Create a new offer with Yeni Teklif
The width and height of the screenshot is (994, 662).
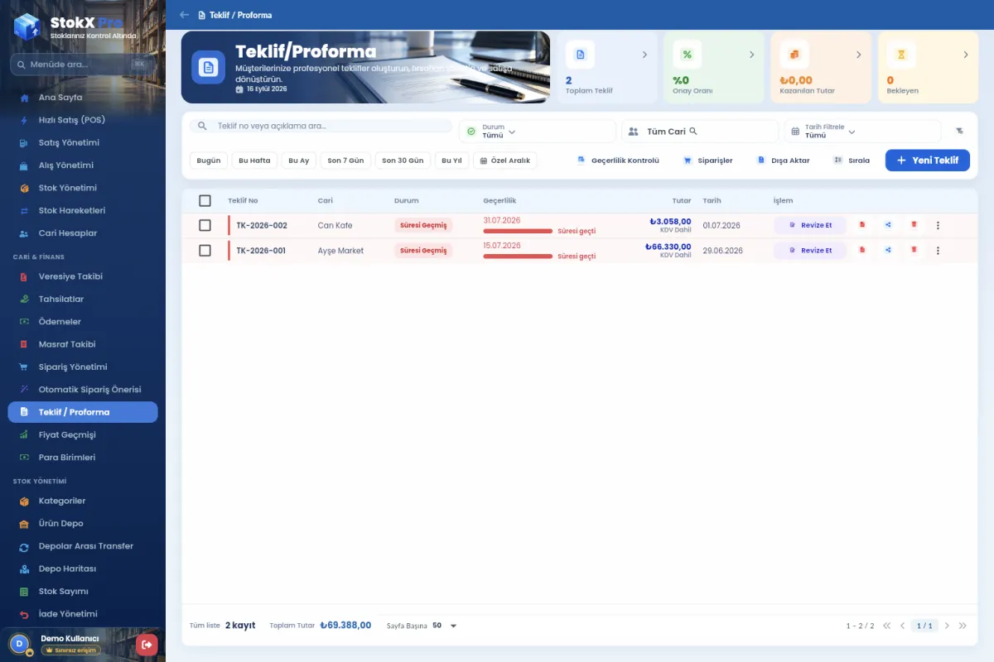(927, 161)
